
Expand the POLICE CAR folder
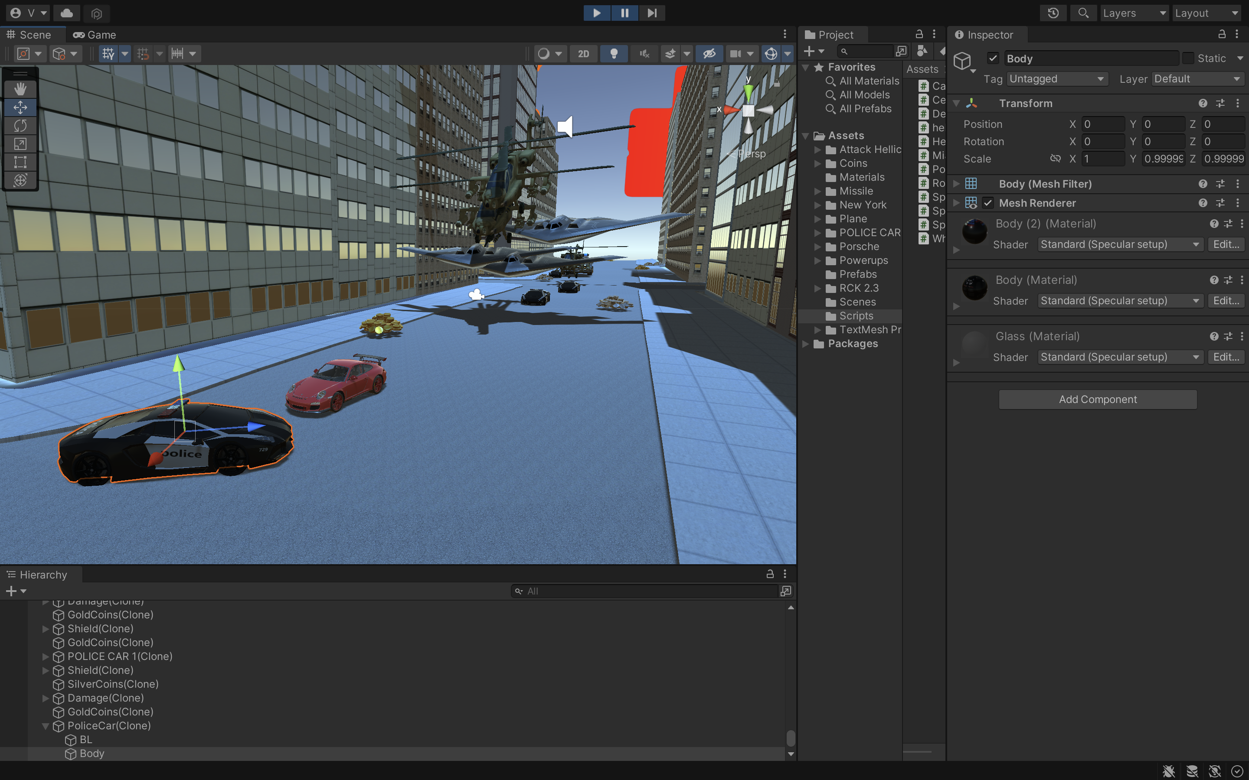coord(817,233)
